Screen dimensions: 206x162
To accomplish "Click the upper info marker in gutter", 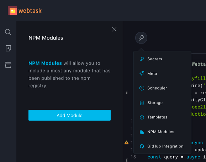I will [127, 92].
